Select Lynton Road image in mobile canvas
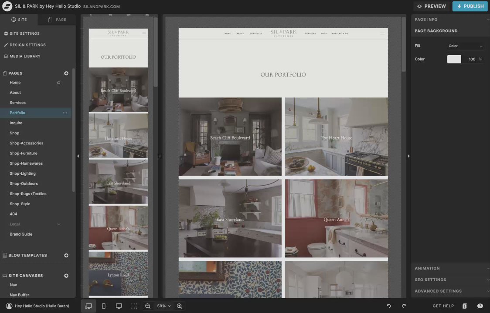 [x=118, y=274]
